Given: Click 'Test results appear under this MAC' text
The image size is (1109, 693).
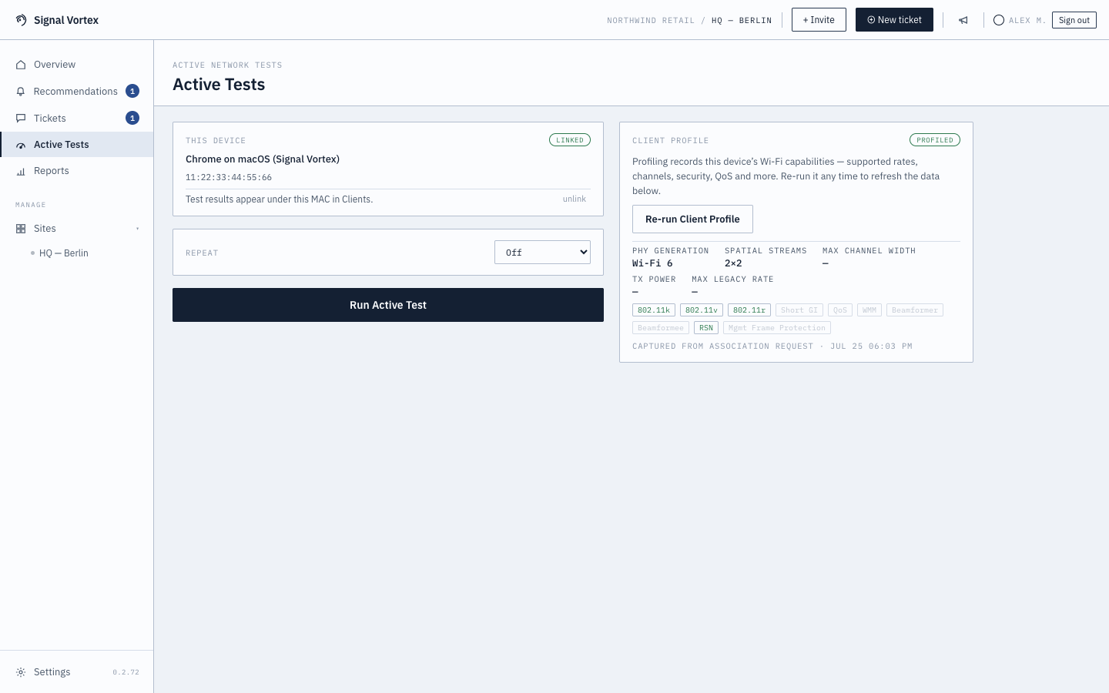Looking at the screenshot, I should click(x=280, y=199).
